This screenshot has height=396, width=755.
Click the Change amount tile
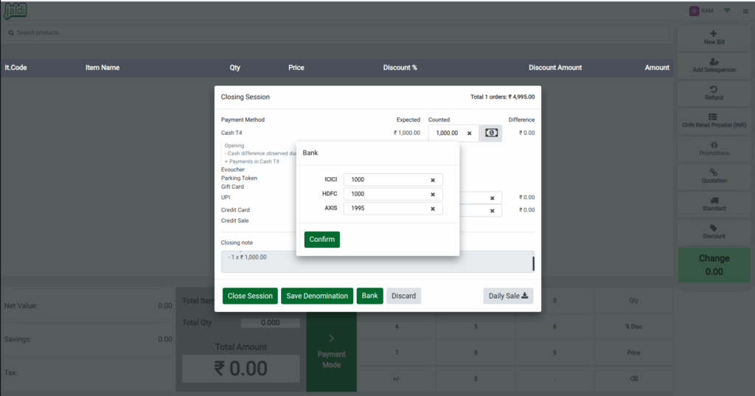pos(714,265)
